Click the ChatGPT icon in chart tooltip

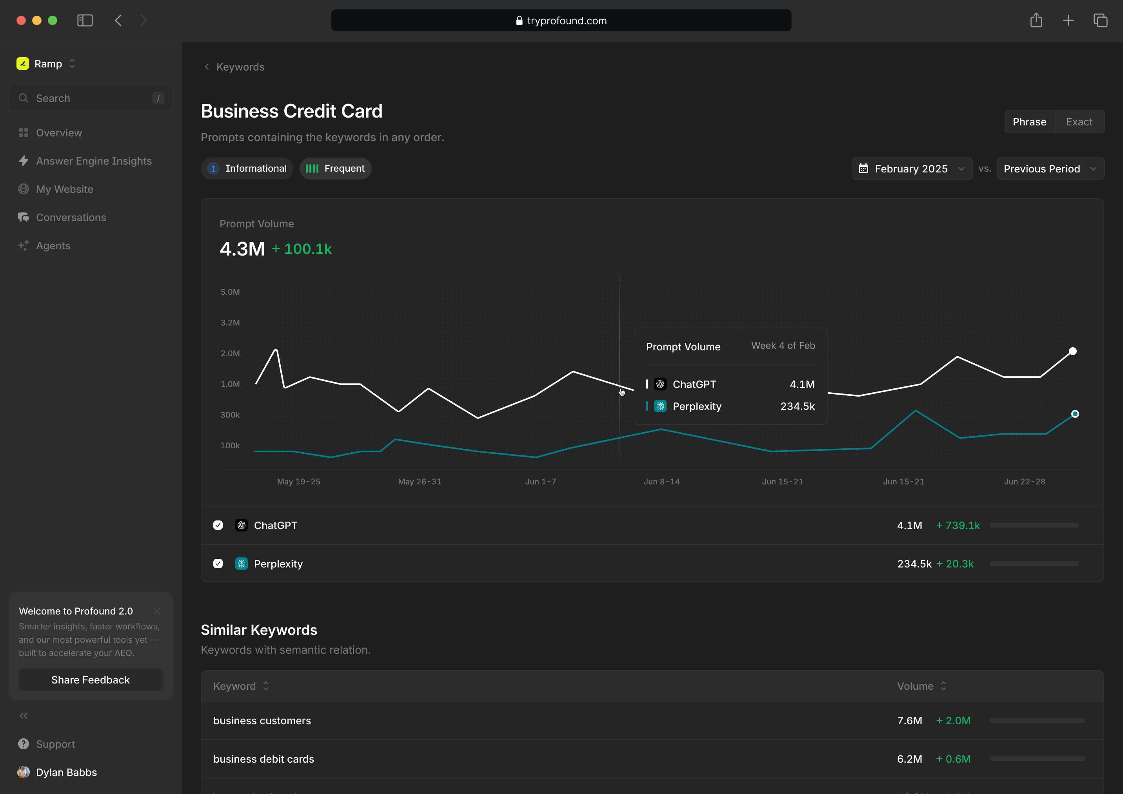660,384
